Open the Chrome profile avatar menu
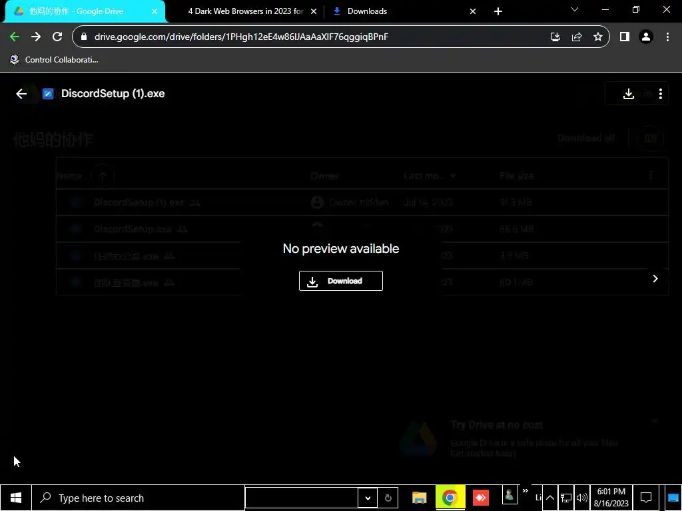The height and width of the screenshot is (511, 682). 646,37
